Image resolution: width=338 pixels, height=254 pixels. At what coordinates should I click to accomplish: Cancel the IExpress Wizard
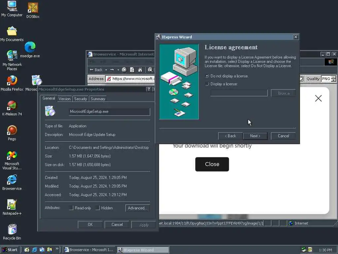click(x=283, y=136)
